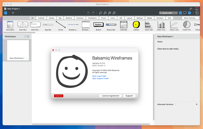Click the Redo arrow icon
This screenshot has height=129, width=203.
click(x=93, y=13)
